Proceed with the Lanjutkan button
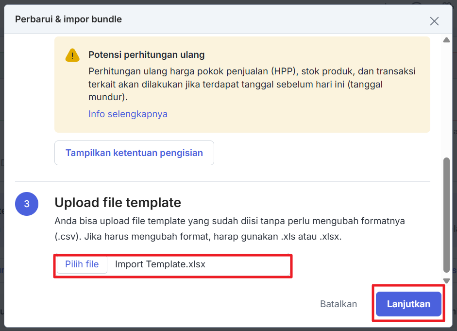This screenshot has height=331, width=457. coord(408,304)
